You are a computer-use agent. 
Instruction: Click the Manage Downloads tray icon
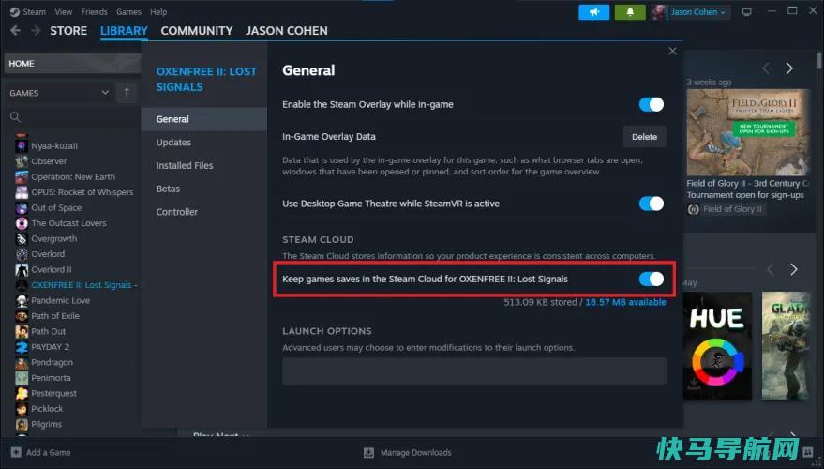click(369, 453)
